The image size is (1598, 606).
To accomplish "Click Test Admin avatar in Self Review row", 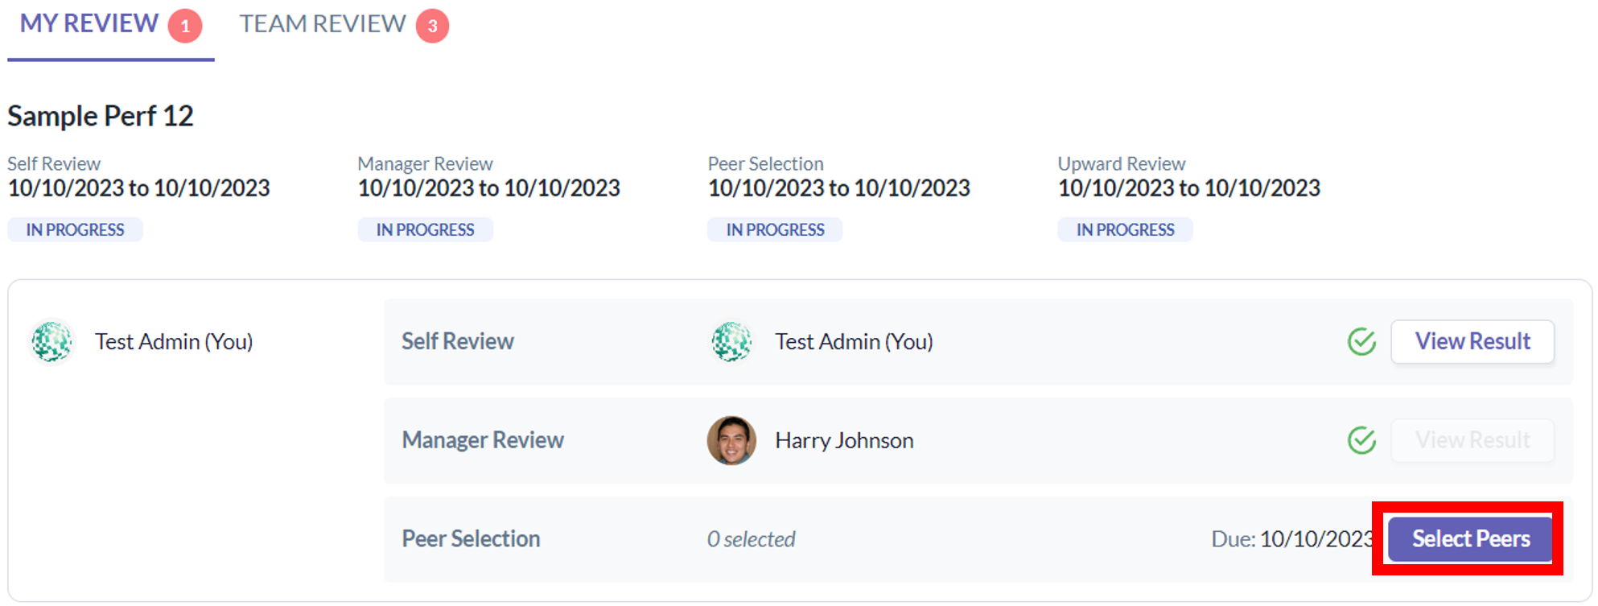I will (731, 342).
